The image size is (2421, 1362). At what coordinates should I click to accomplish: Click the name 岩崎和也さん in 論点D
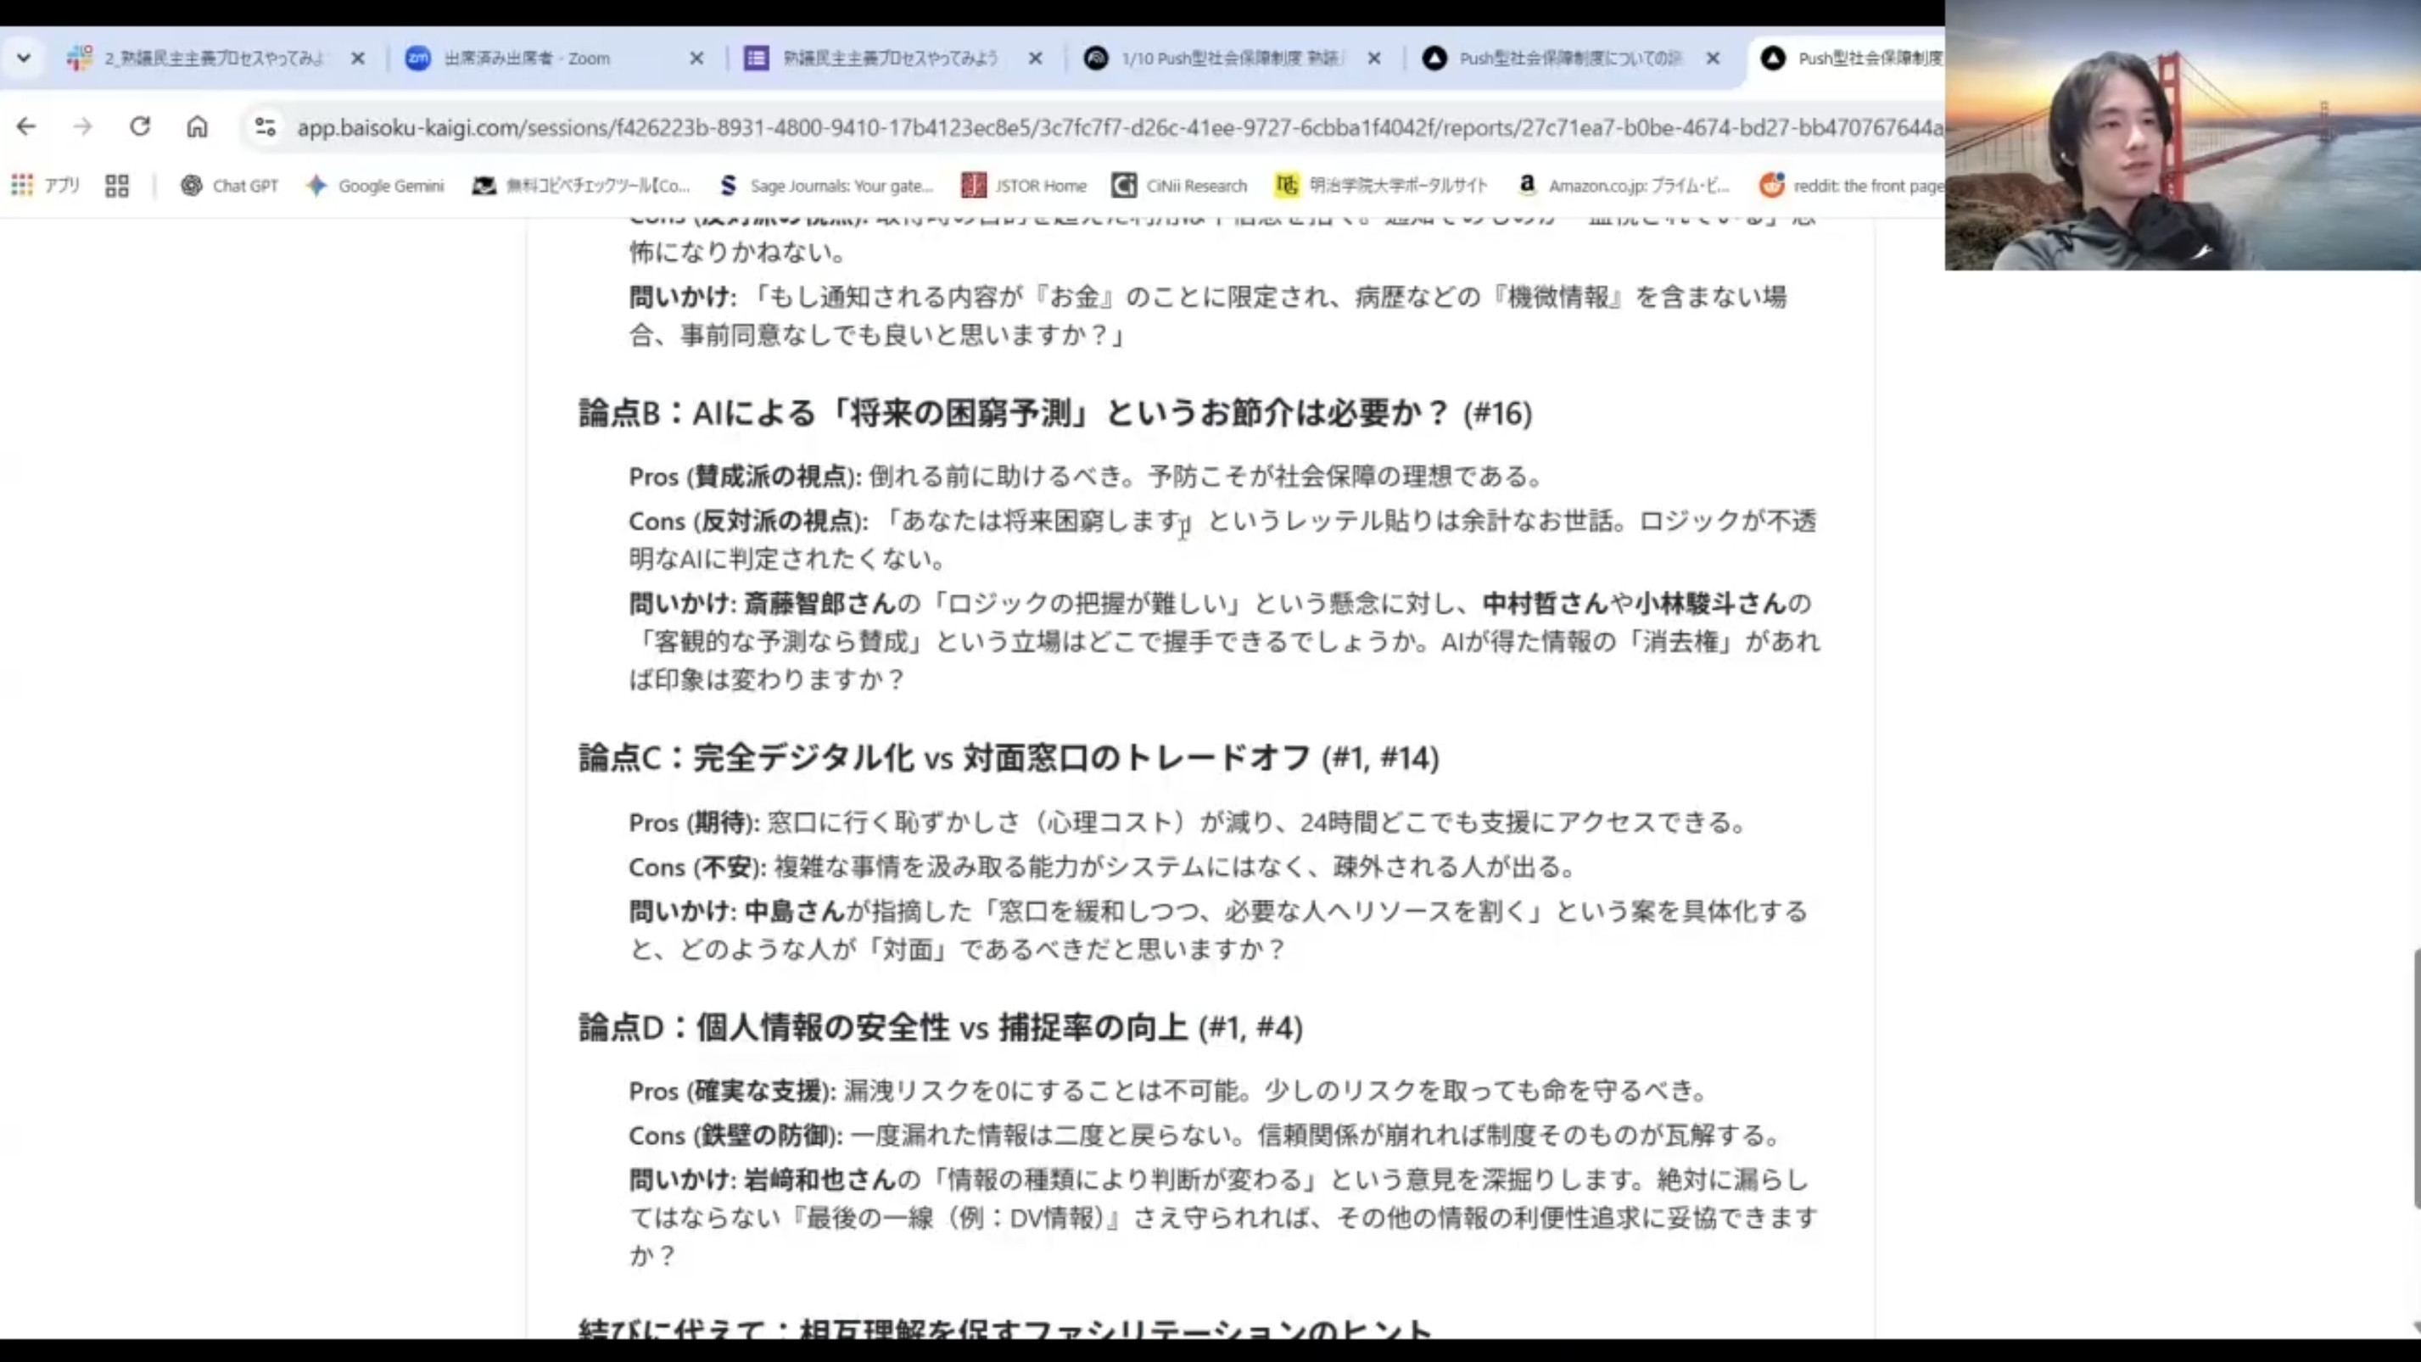click(819, 1180)
